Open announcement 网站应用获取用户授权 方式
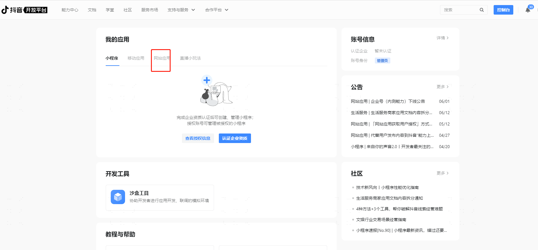Image resolution: width=538 pixels, height=250 pixels. coord(392,124)
